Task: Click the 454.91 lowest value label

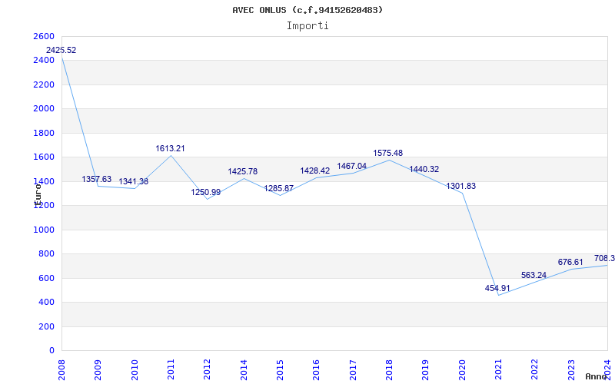Action: tap(497, 289)
